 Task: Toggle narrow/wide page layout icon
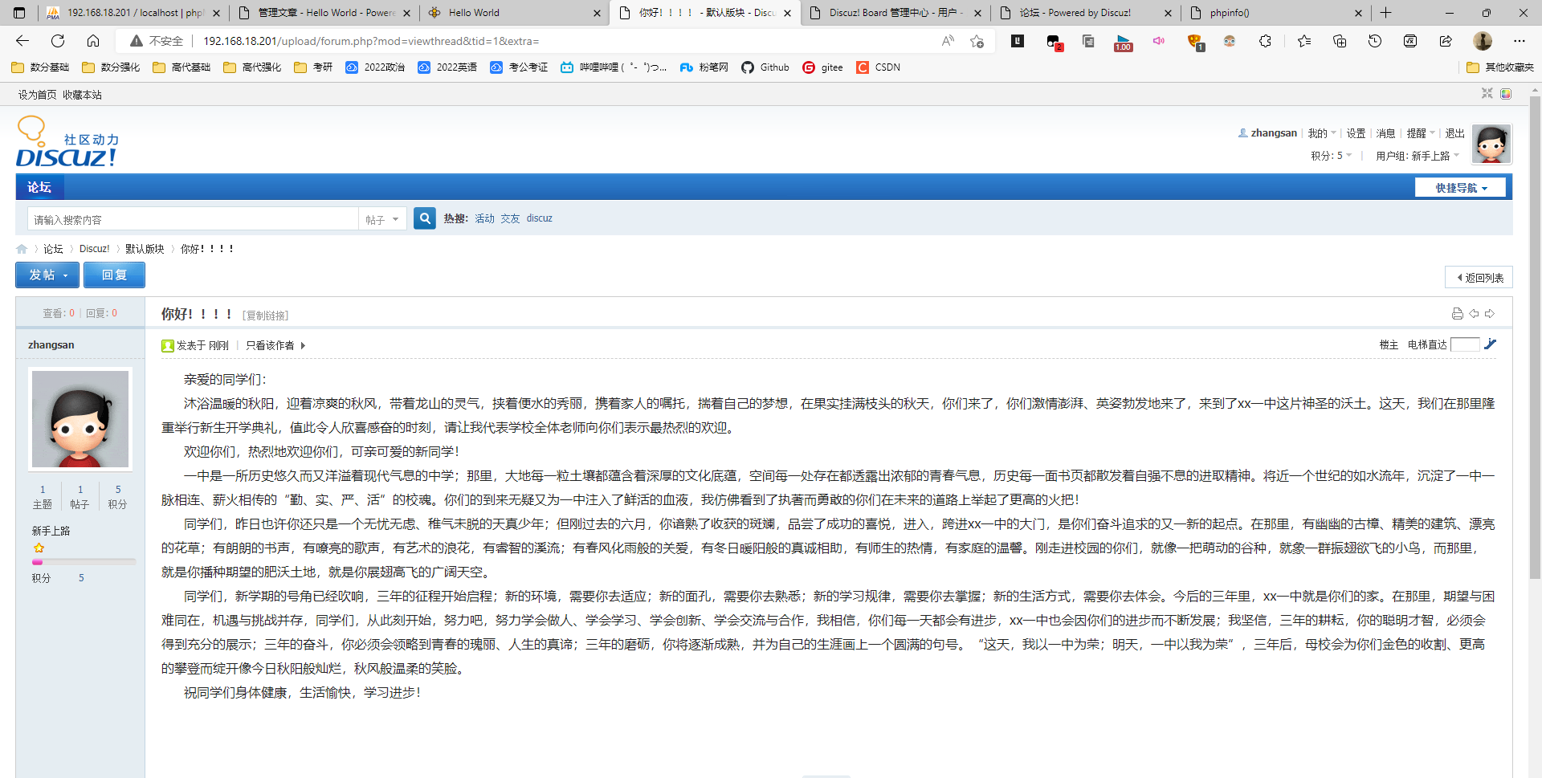pos(1487,94)
